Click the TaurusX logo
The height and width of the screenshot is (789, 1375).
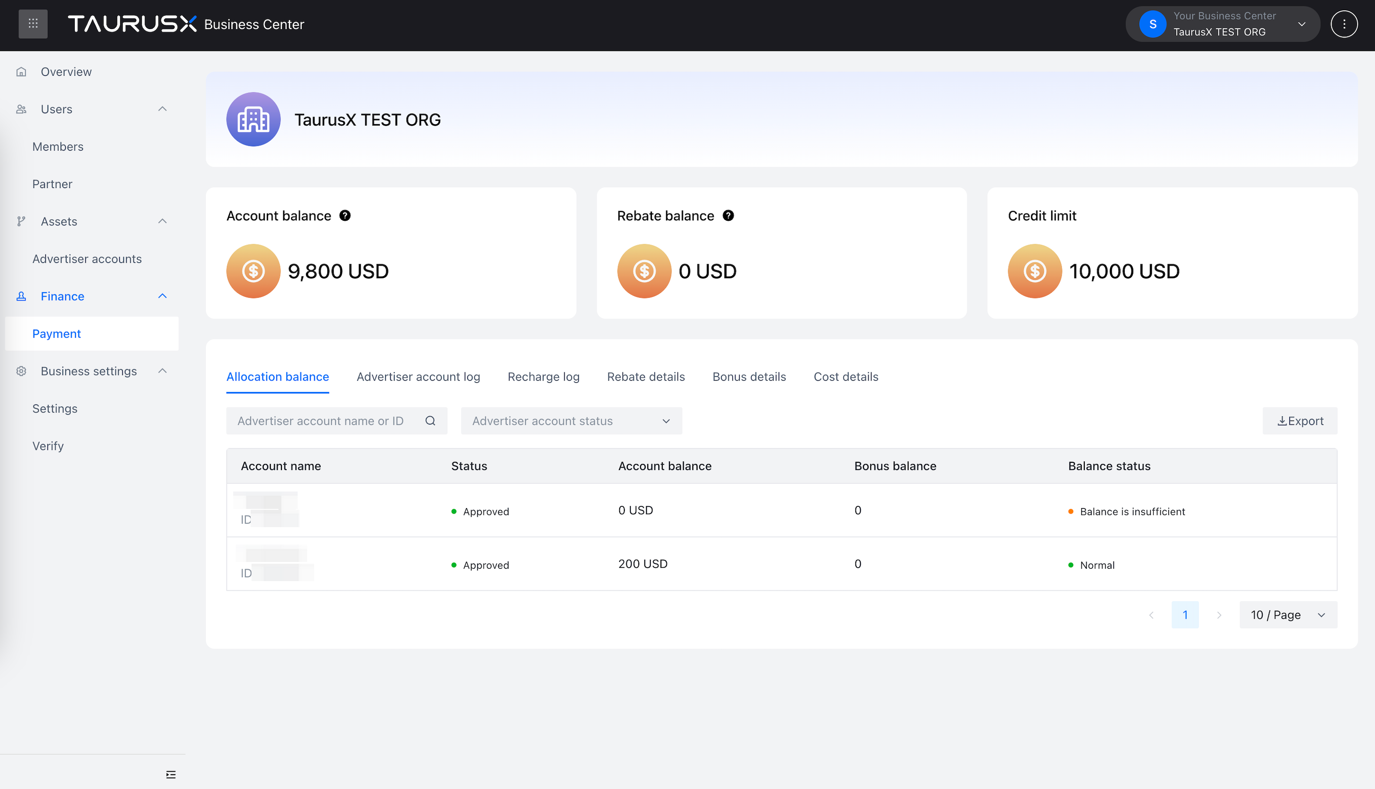tap(132, 24)
